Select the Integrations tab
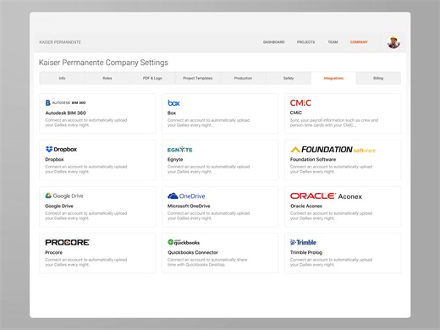440x330 pixels. click(x=333, y=78)
